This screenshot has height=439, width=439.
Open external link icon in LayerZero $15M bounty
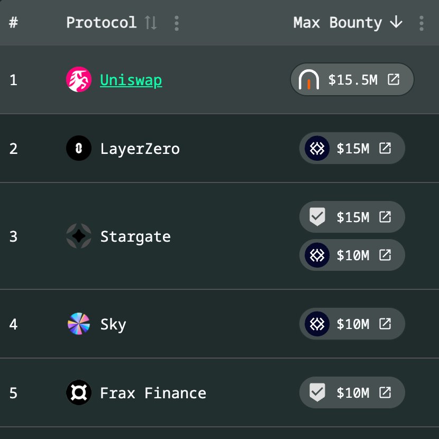pyautogui.click(x=385, y=148)
